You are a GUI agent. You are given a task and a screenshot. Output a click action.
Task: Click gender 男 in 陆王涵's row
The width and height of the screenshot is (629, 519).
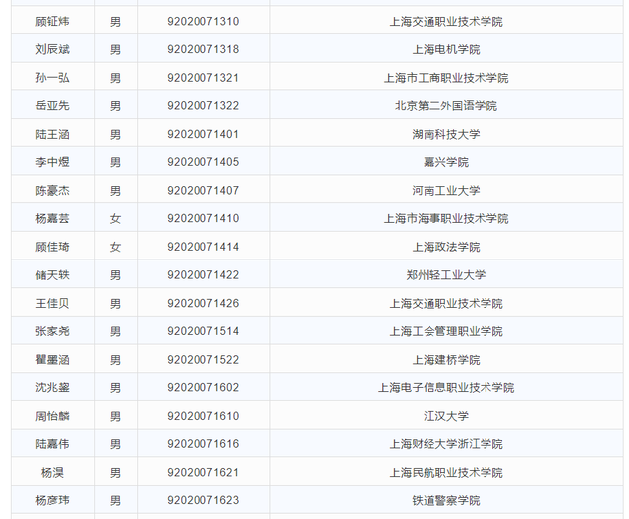116,134
